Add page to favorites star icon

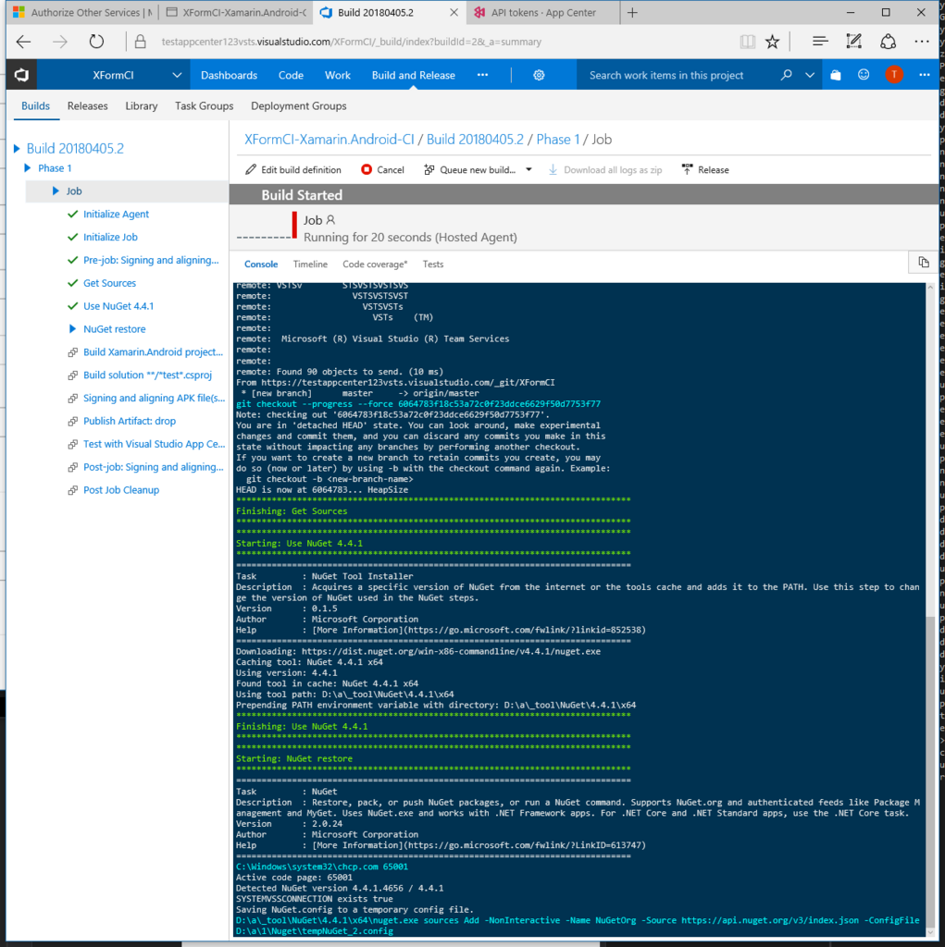[x=772, y=42]
